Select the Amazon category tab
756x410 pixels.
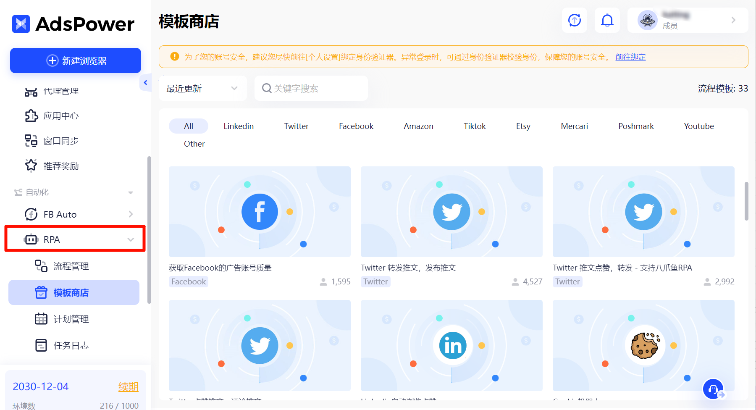point(418,126)
